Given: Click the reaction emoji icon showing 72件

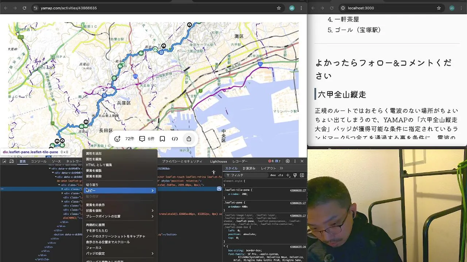Looking at the screenshot, I should [x=117, y=139].
